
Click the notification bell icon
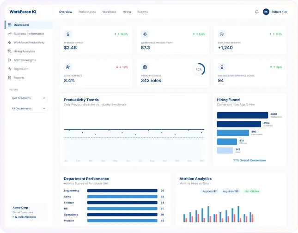[x=257, y=12]
